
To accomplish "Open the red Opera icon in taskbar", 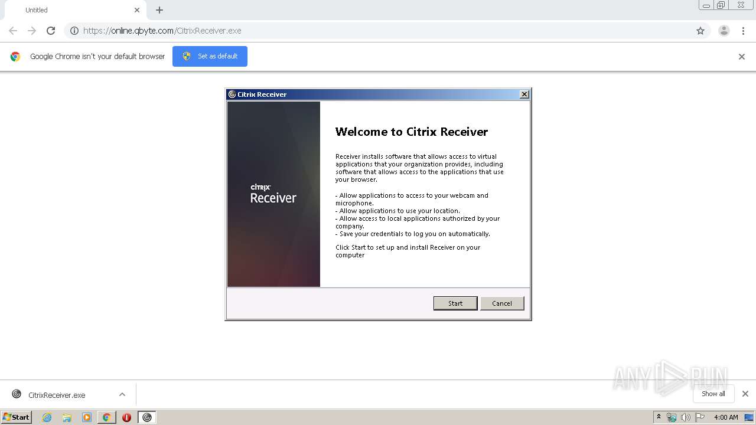I will pos(126,417).
